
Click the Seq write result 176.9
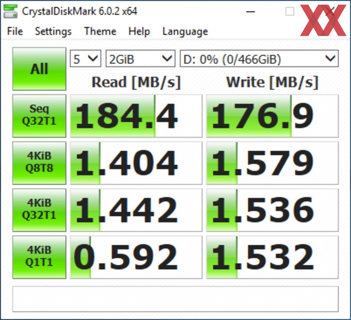272,116
